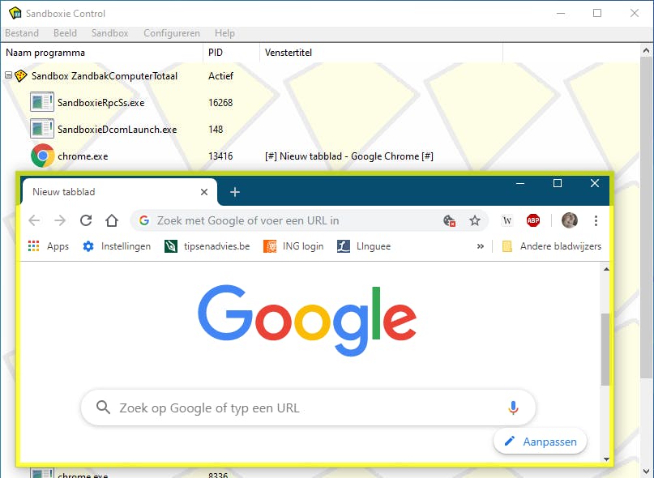
Task: Select the Actief status text
Action: click(220, 76)
